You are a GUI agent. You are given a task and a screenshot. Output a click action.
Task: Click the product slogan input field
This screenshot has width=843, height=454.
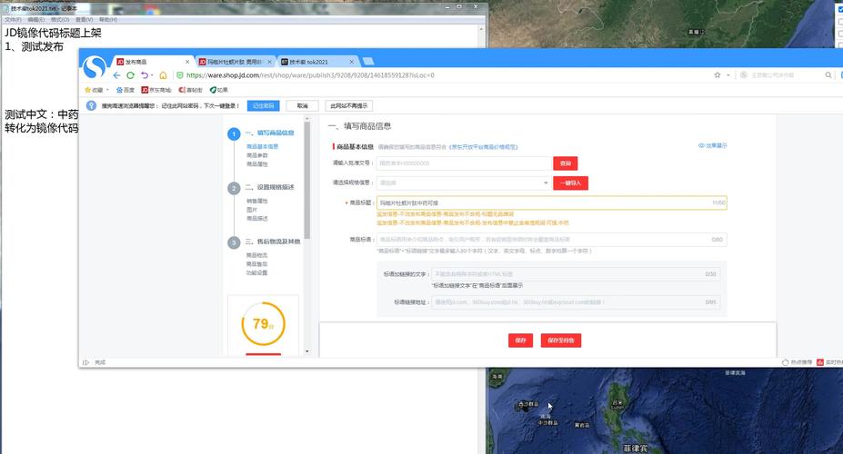pos(552,240)
